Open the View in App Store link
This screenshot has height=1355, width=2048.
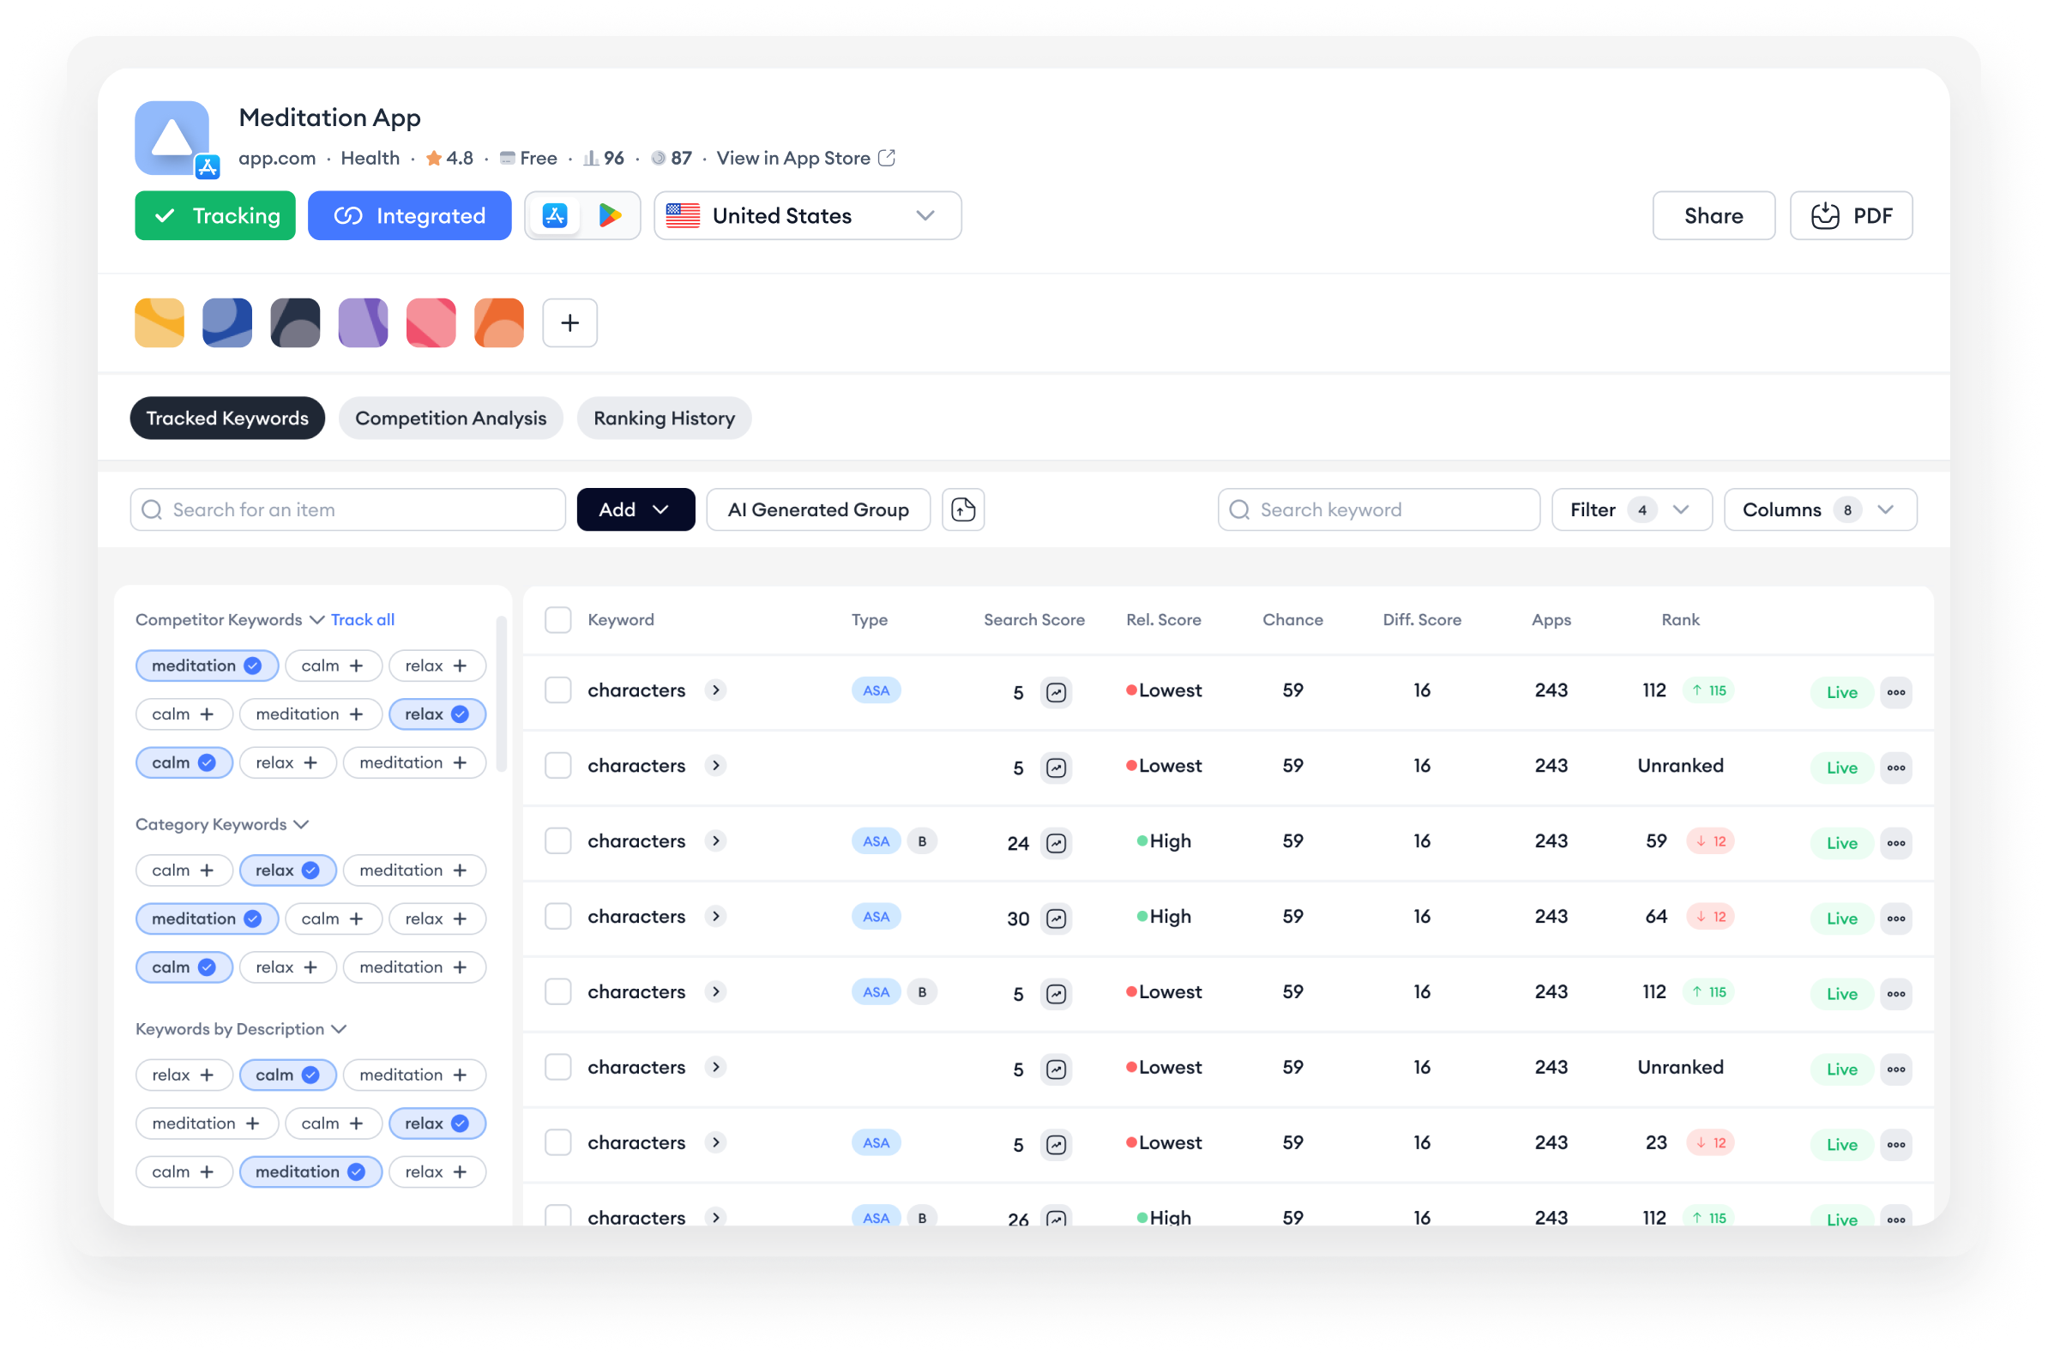tap(793, 158)
